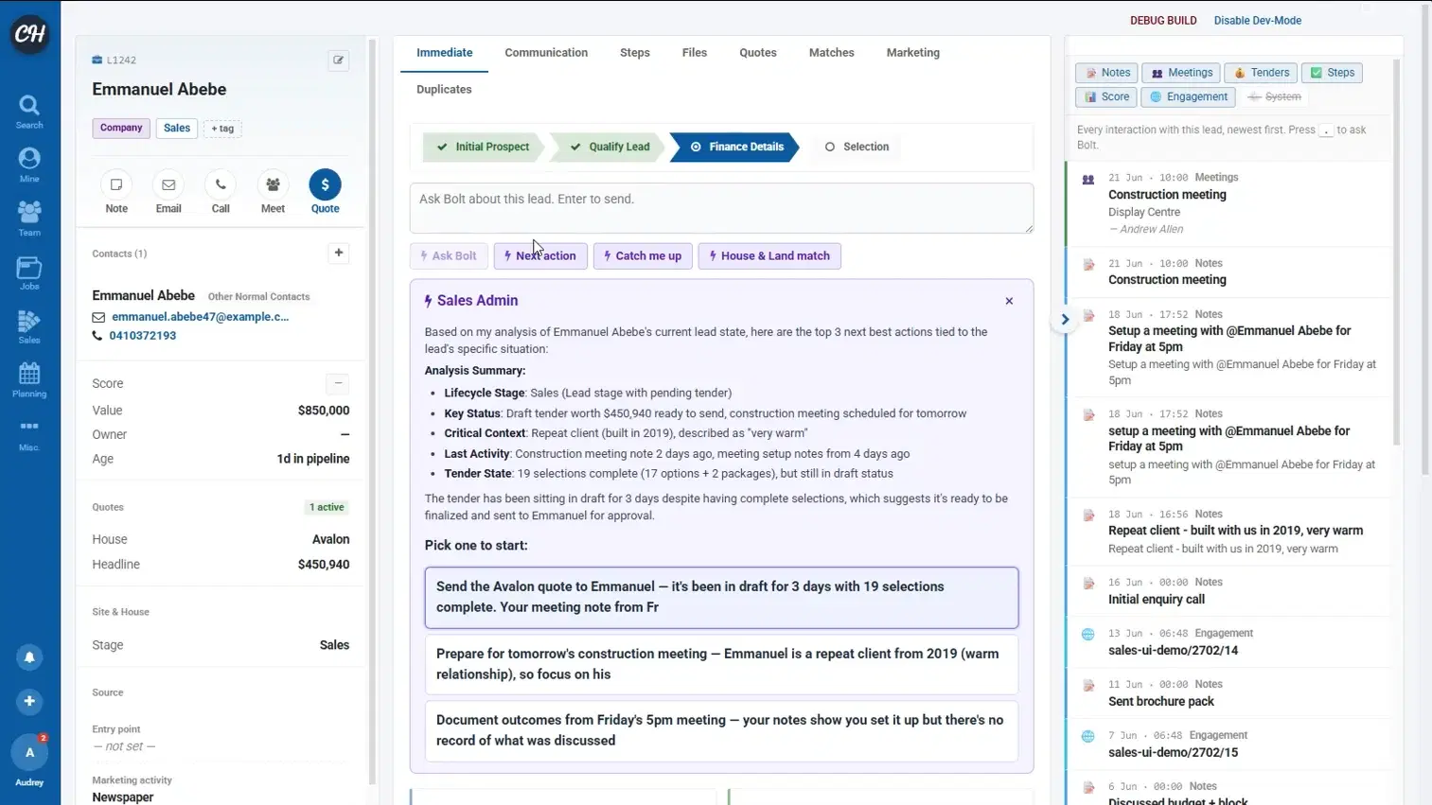This screenshot has height=805, width=1432.
Task: Open the Repeat client built in 2019 note
Action: (1228, 532)
